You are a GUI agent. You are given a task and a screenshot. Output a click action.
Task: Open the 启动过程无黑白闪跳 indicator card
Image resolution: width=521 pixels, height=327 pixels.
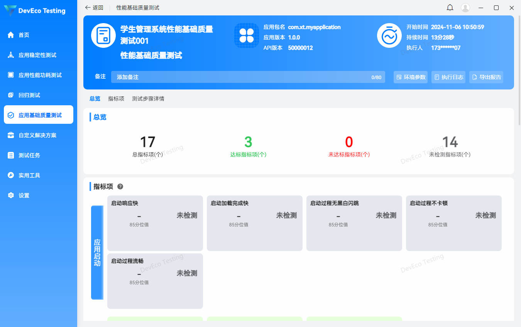(354, 223)
